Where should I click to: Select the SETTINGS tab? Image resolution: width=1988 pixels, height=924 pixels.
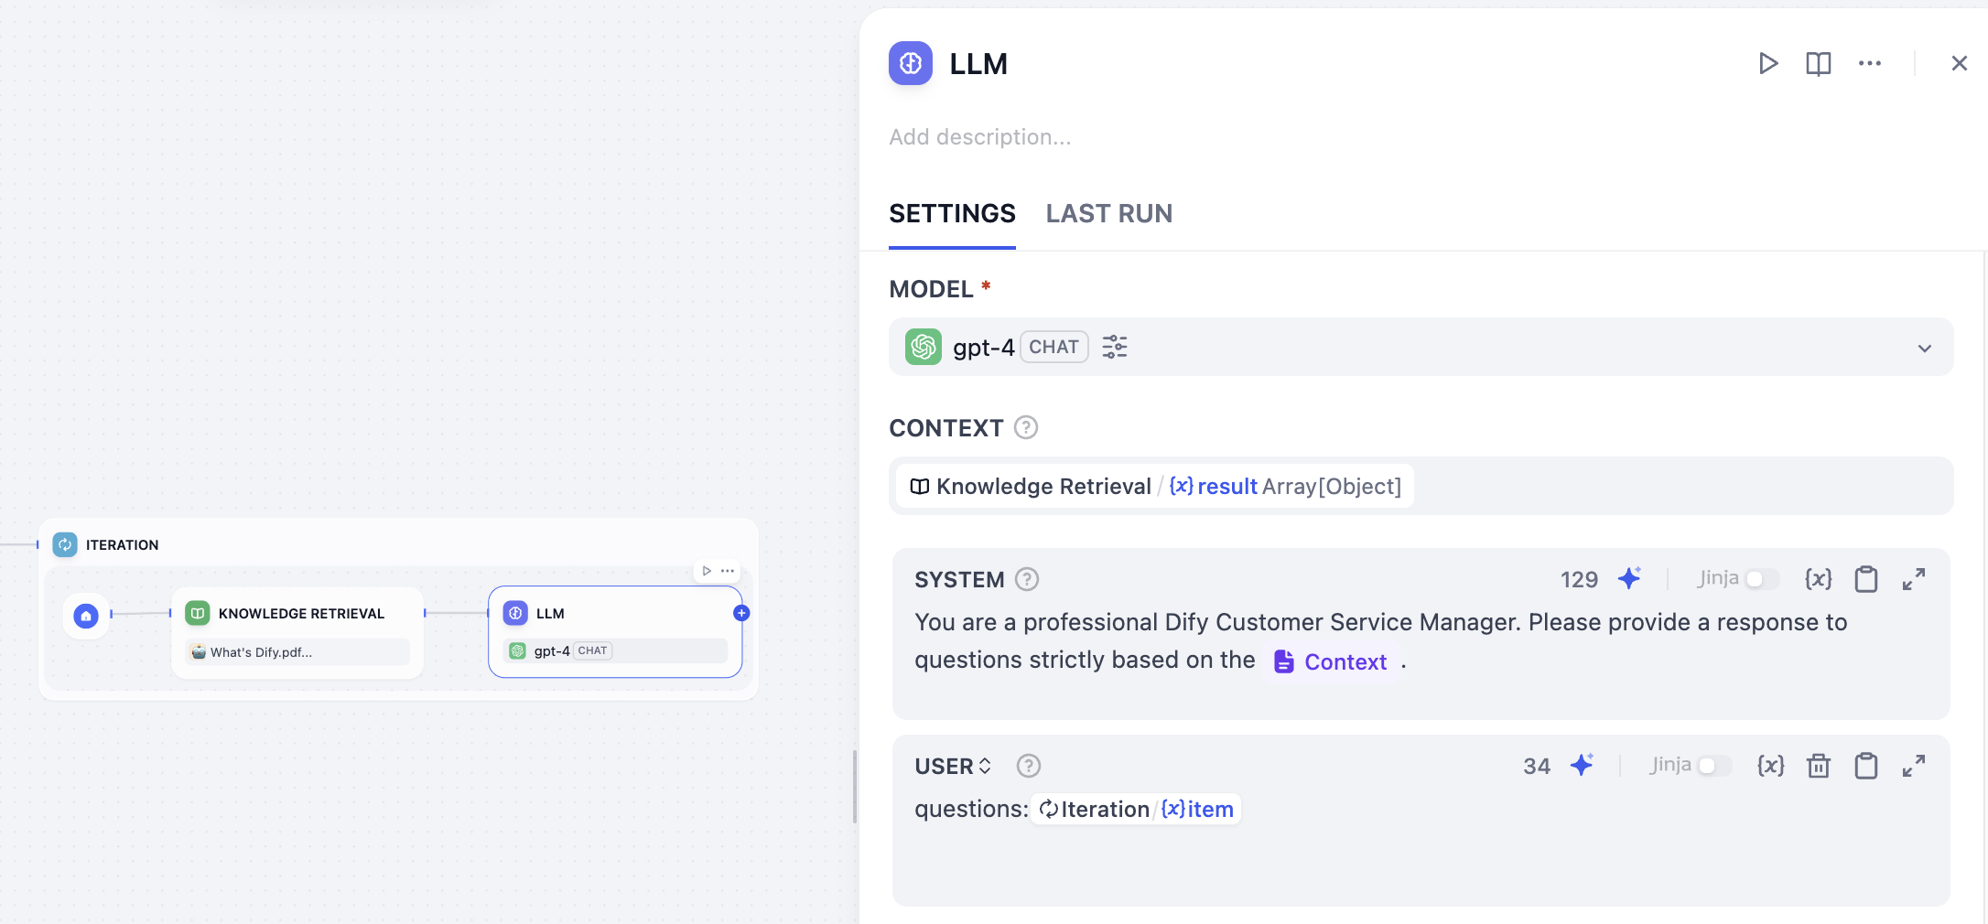coord(952,213)
